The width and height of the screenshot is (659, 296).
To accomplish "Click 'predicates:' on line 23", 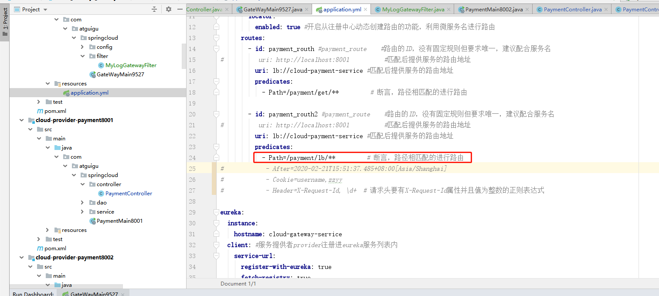I will pos(274,147).
